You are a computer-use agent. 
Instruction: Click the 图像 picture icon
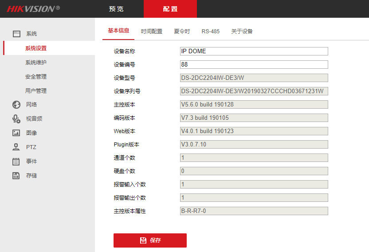[16, 133]
